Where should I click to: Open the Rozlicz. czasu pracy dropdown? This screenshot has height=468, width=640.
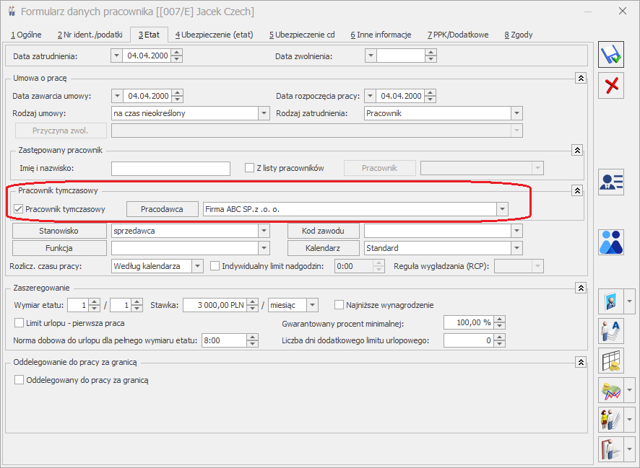pos(197,266)
